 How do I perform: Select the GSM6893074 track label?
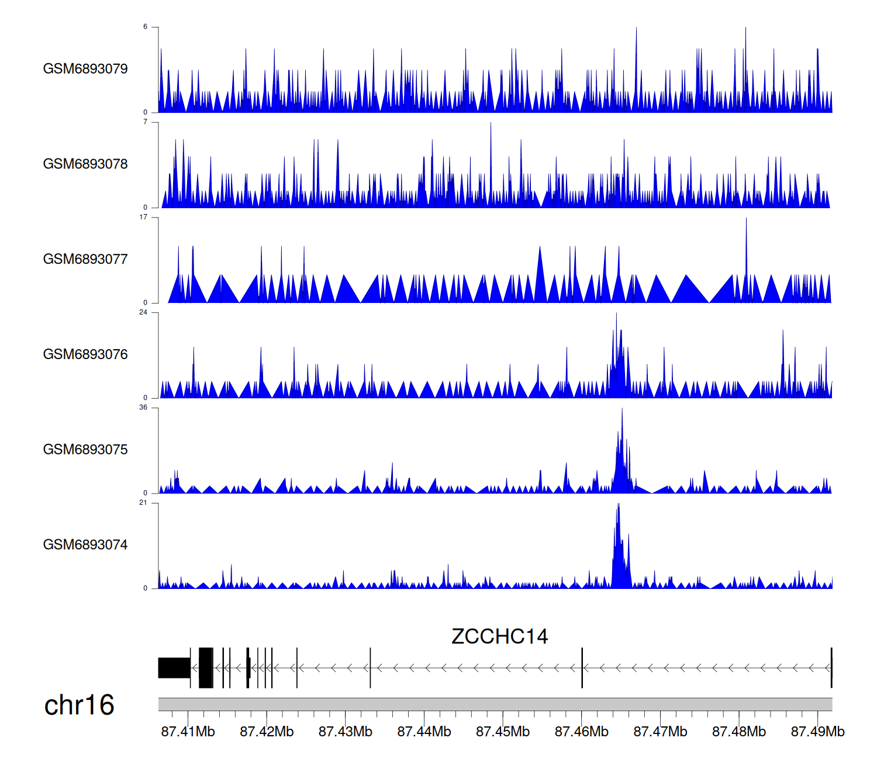[x=85, y=545]
